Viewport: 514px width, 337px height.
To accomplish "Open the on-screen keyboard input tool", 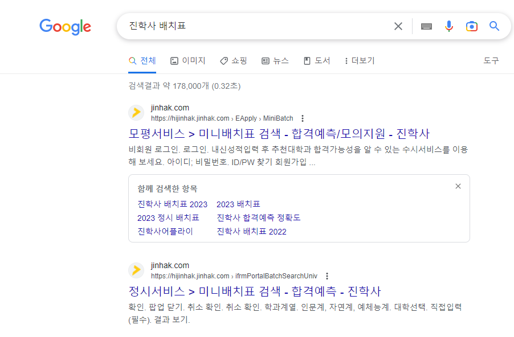I will click(x=426, y=26).
